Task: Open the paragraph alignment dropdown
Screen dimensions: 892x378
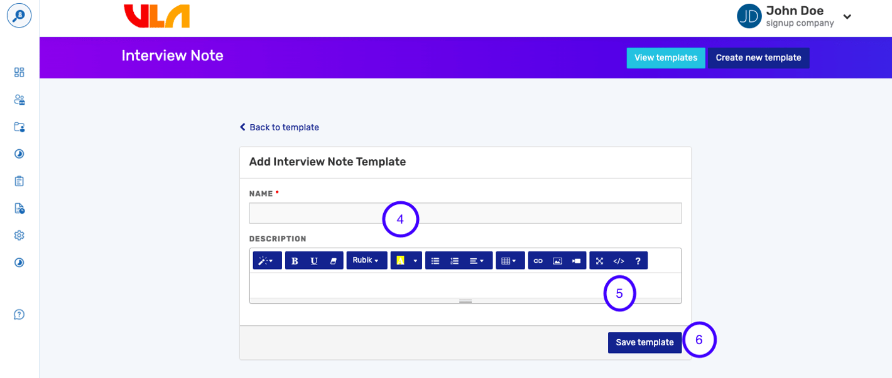Action: tap(478, 261)
